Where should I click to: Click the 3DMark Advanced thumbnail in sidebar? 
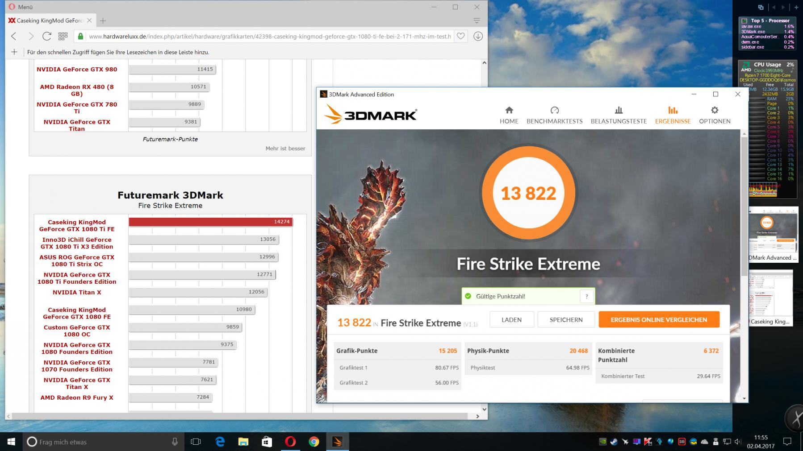click(x=773, y=234)
